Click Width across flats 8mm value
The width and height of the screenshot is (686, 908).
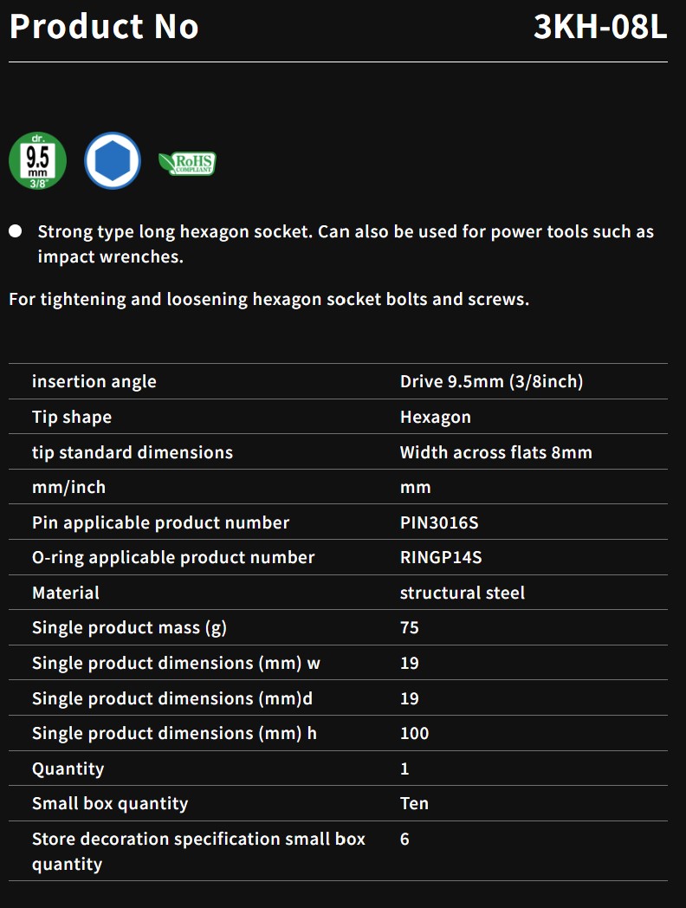click(496, 452)
